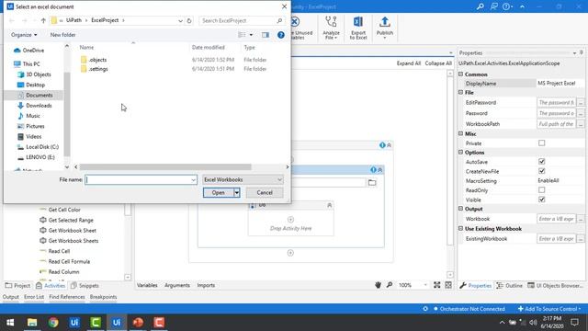Click Add To Source Control
The height and width of the screenshot is (331, 588).
(549, 309)
